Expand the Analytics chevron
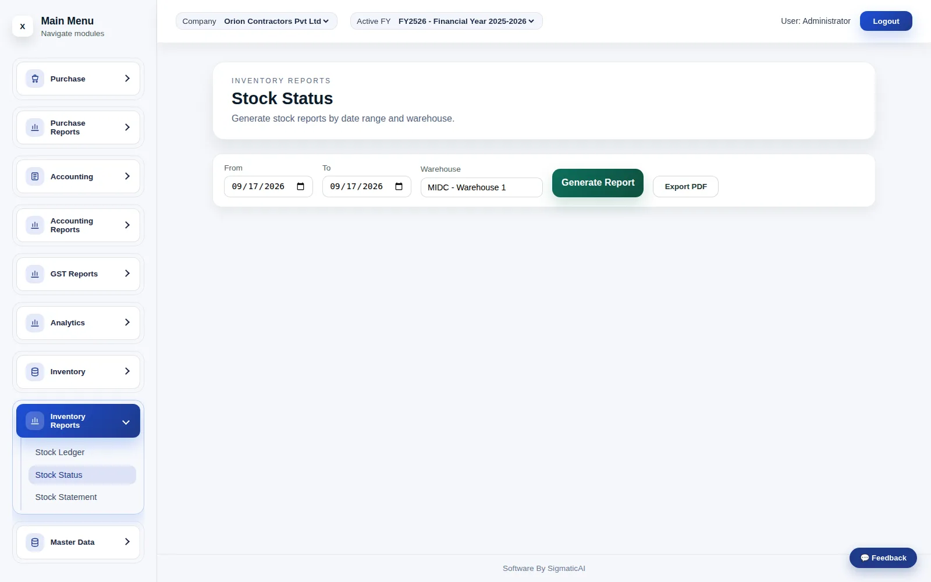 pyautogui.click(x=127, y=322)
